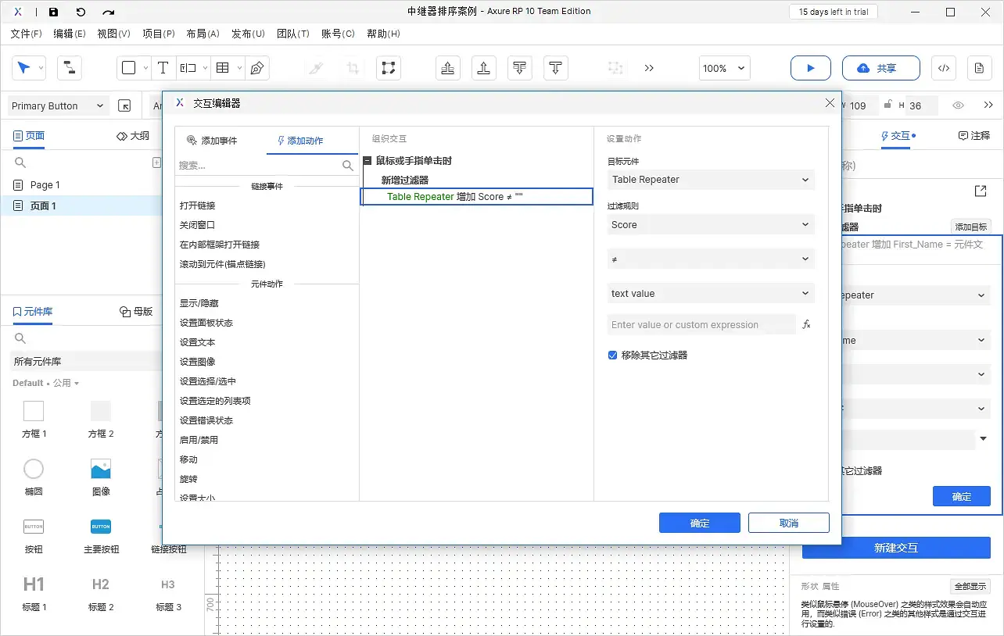Open the target widget Table Repeater dropdown

pyautogui.click(x=711, y=180)
